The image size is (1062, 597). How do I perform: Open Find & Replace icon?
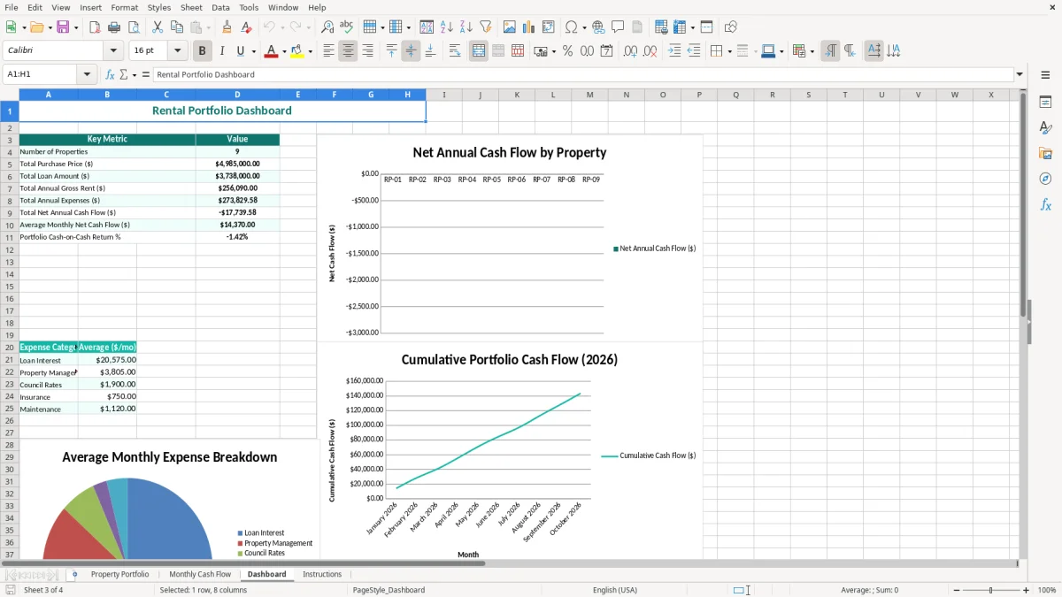(x=327, y=27)
